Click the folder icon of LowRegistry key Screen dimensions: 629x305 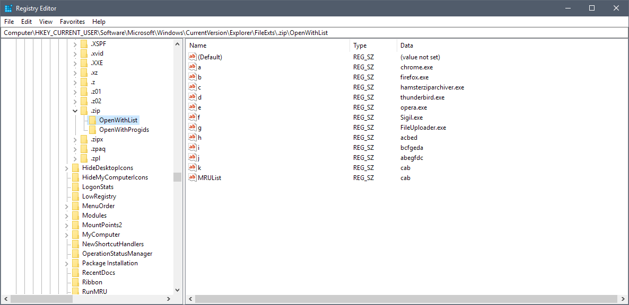pos(75,196)
